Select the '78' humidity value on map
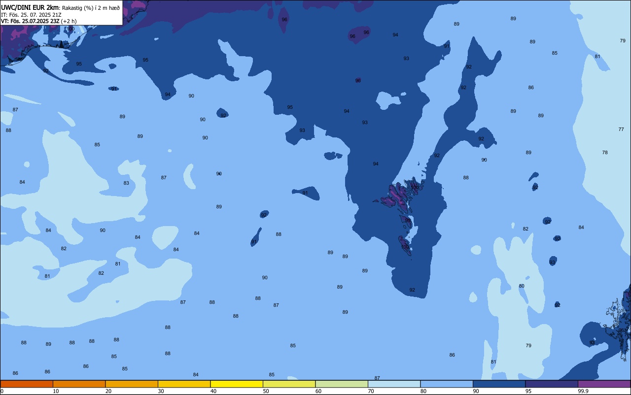The height and width of the screenshot is (395, 631). [605, 153]
